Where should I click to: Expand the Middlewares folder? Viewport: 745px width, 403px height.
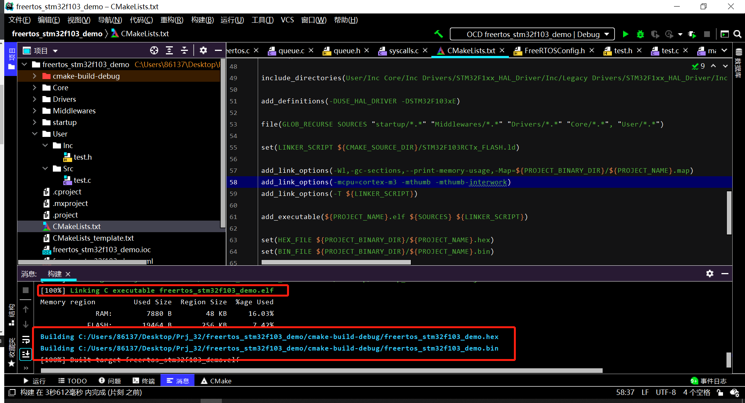click(x=34, y=111)
